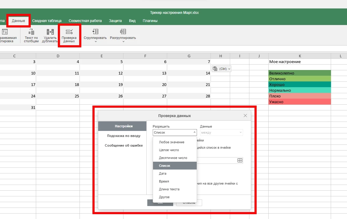This screenshot has height=219, width=347.
Task: Switch to the Сводная таблица ribbon tab
Action: point(47,21)
